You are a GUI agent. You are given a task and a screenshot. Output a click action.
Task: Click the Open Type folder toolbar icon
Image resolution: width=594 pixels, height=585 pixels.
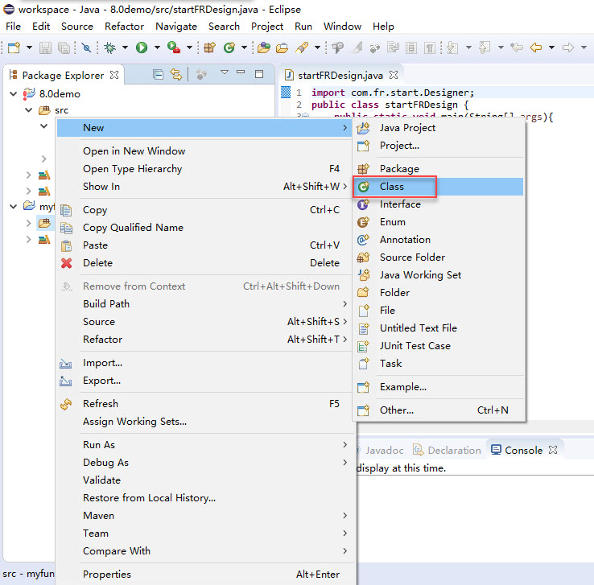[265, 48]
